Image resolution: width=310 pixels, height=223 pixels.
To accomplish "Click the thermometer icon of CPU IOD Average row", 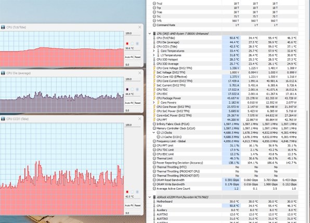I will pos(154,64).
